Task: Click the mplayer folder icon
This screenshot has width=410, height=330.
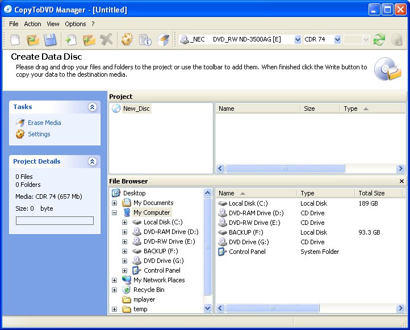Action: [x=127, y=299]
